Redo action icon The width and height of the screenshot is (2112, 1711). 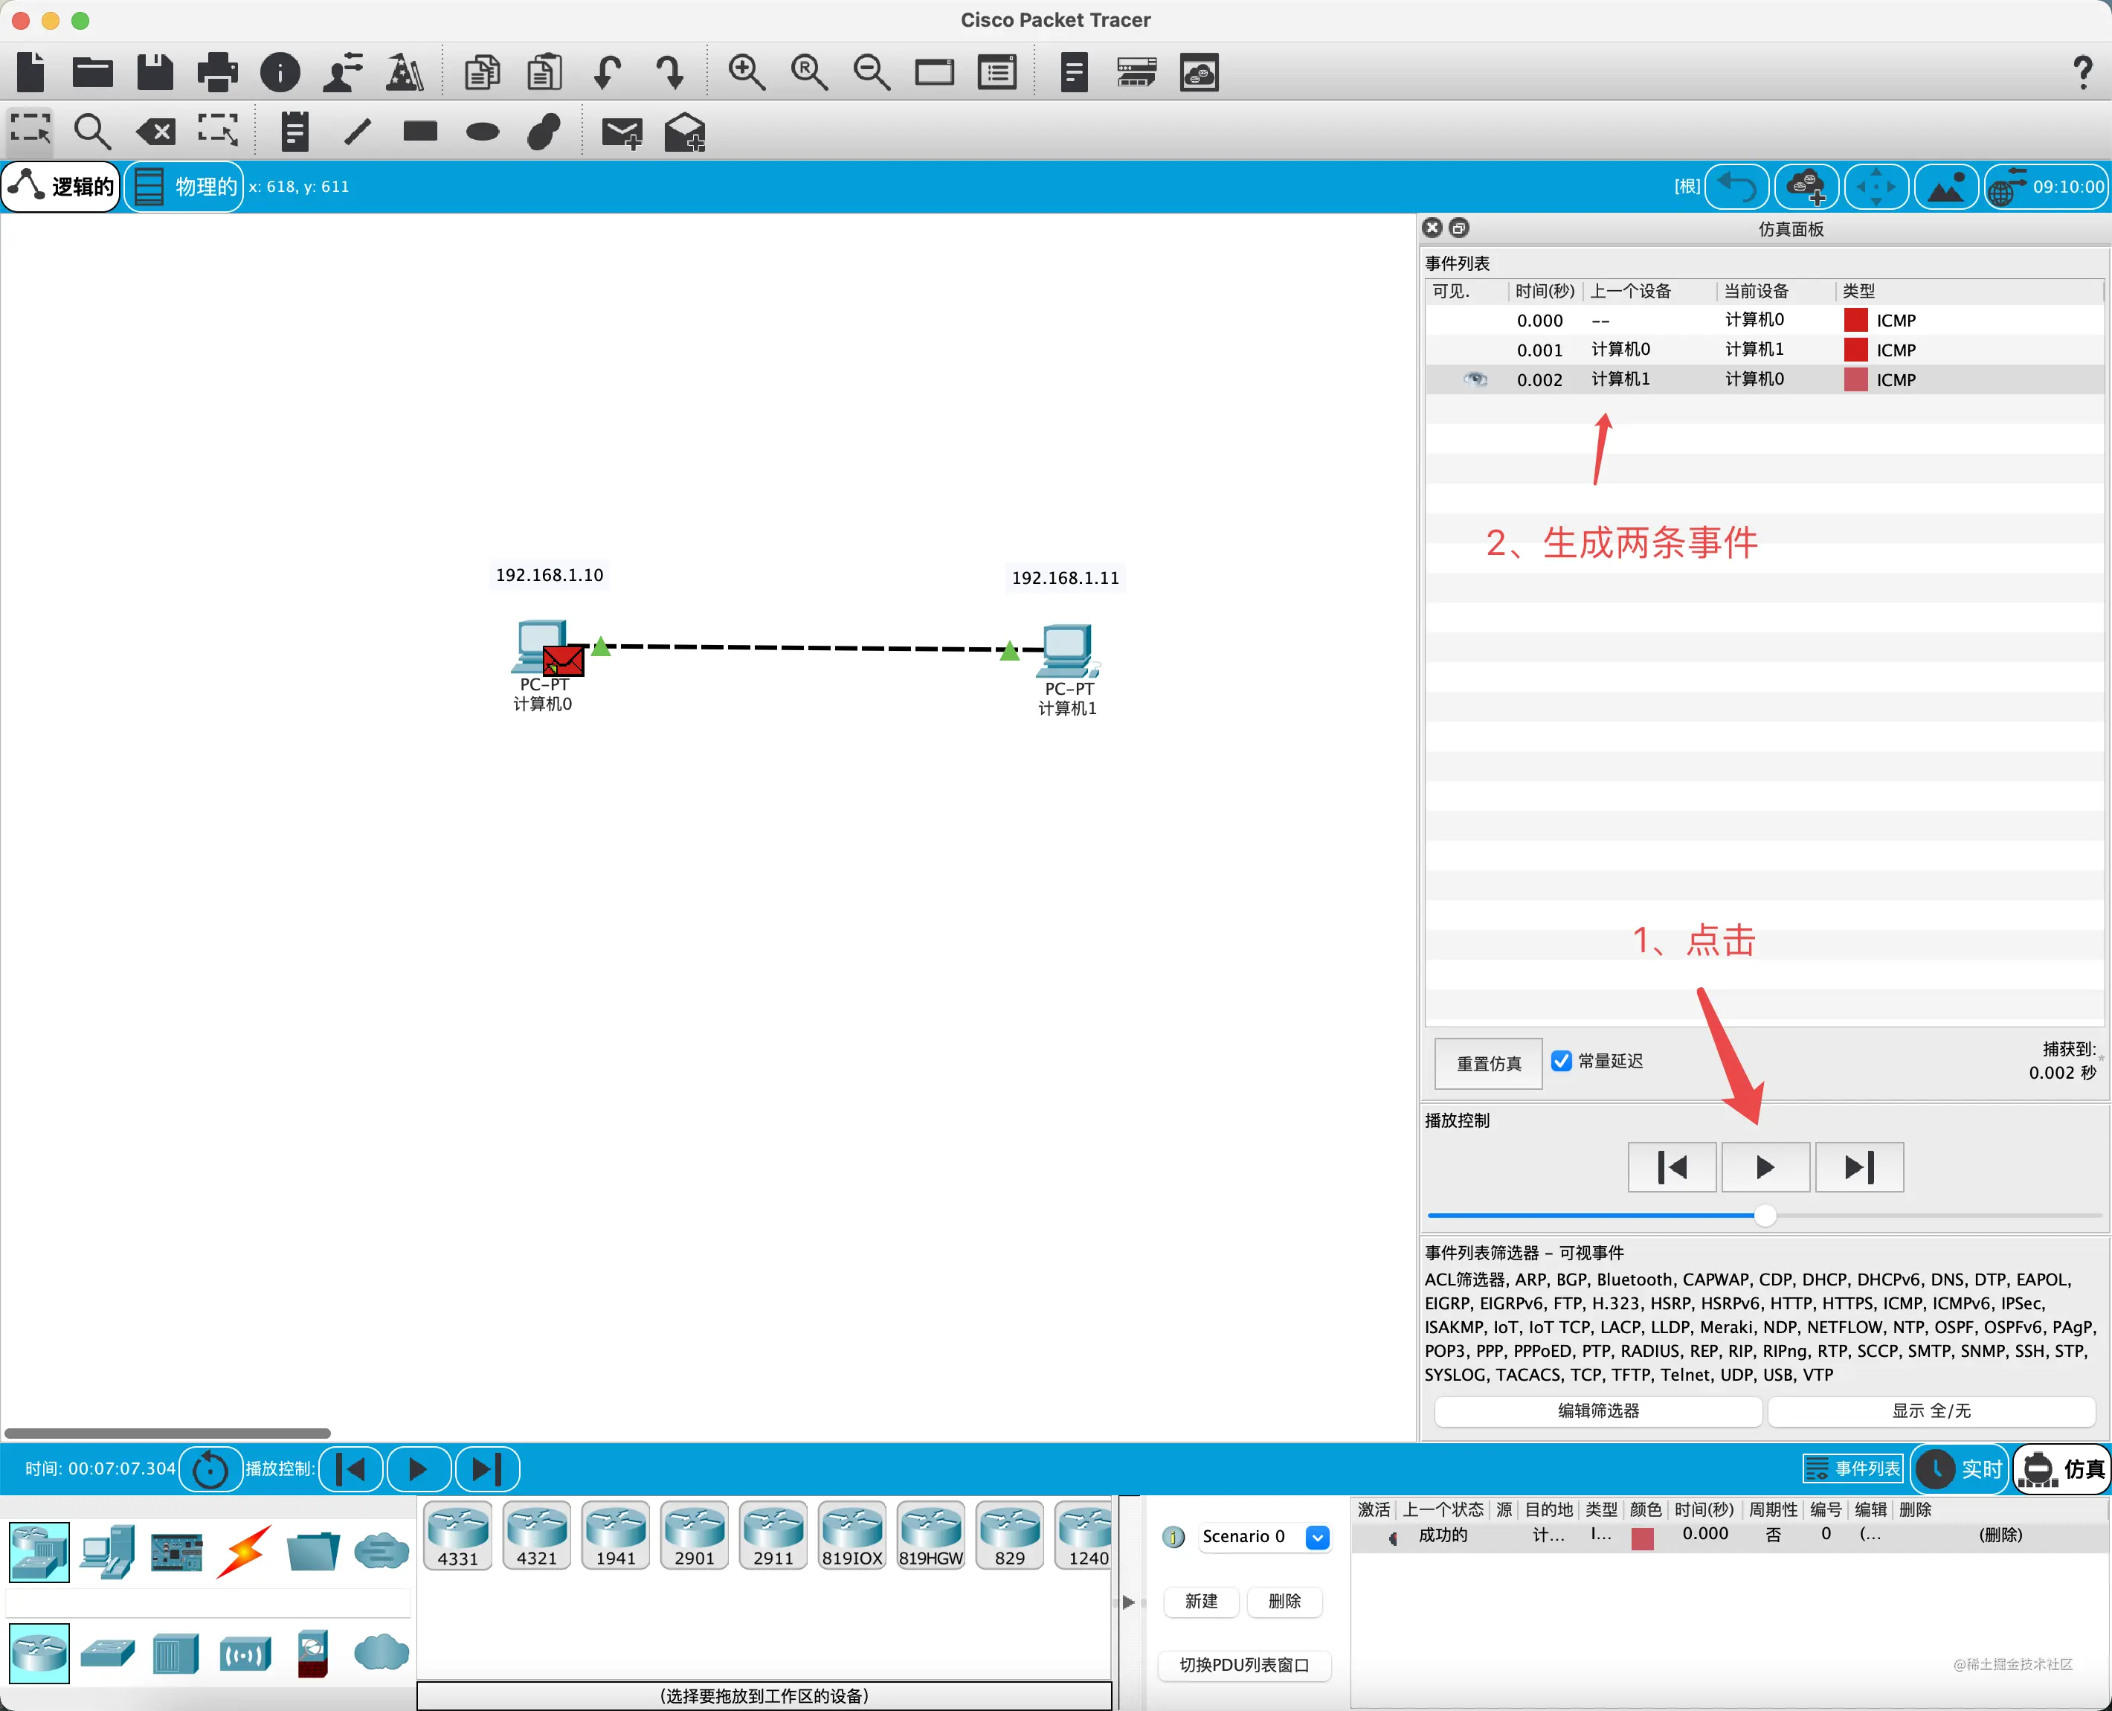pyautogui.click(x=670, y=72)
